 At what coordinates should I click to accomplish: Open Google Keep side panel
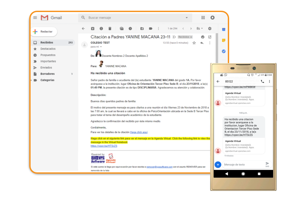224,40
